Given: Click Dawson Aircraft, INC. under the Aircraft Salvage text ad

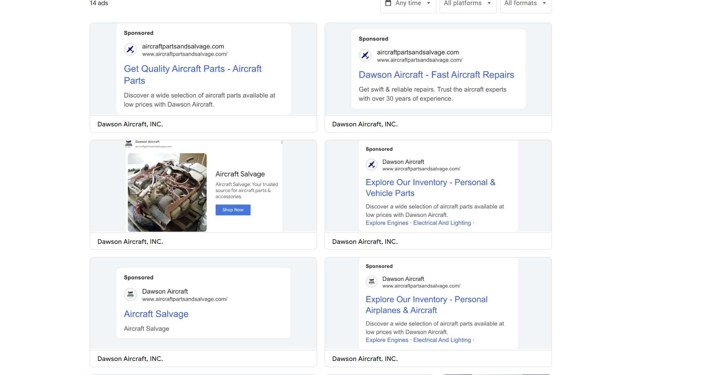Looking at the screenshot, I should [x=130, y=359].
